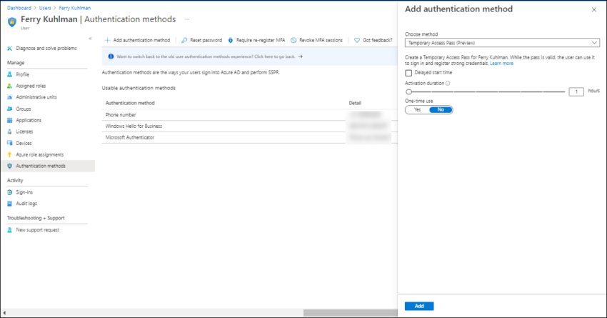Open Sign-ins in the Activity section
This screenshot has width=607, height=318.
[x=24, y=192]
